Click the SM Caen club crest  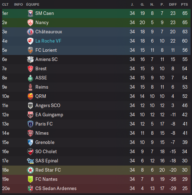tap(30, 13)
